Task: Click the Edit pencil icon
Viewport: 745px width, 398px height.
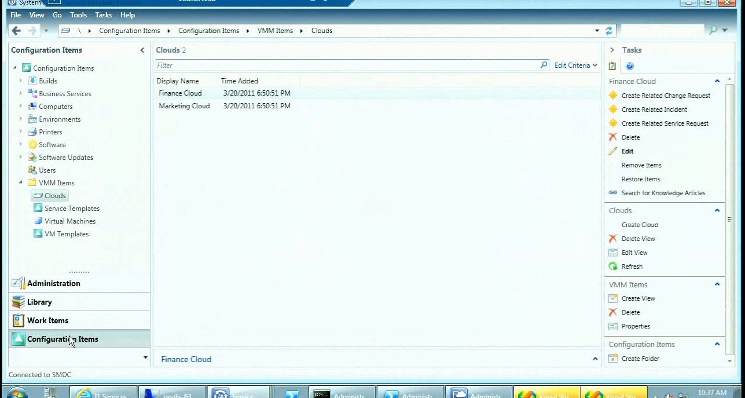Action: point(613,151)
